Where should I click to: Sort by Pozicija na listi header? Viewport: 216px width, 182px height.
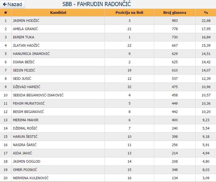pyautogui.click(x=129, y=12)
